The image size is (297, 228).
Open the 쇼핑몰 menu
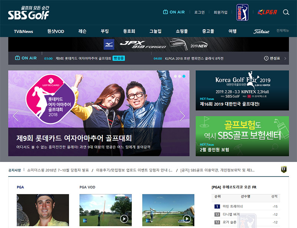pos(182,31)
